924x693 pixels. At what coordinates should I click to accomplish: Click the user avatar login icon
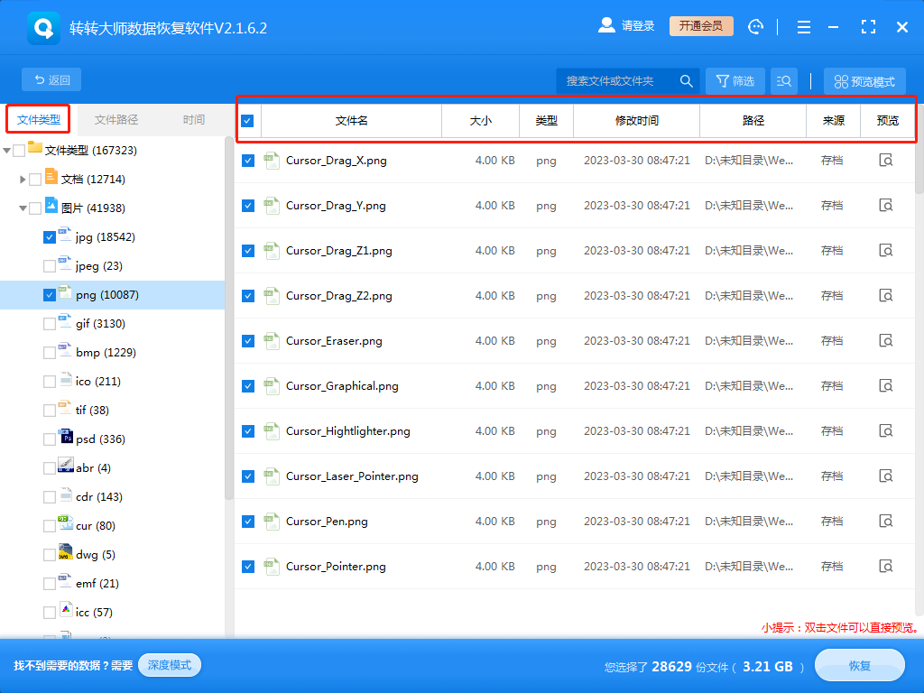click(606, 25)
